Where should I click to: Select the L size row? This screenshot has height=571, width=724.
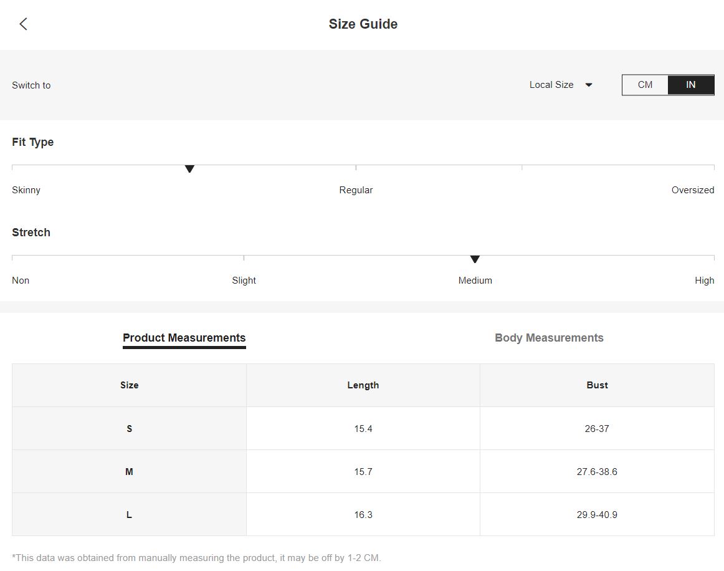(363, 515)
